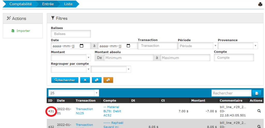Change rows per page dropdown showing 25
Viewport: 265px width, 128px height.
[96, 93]
